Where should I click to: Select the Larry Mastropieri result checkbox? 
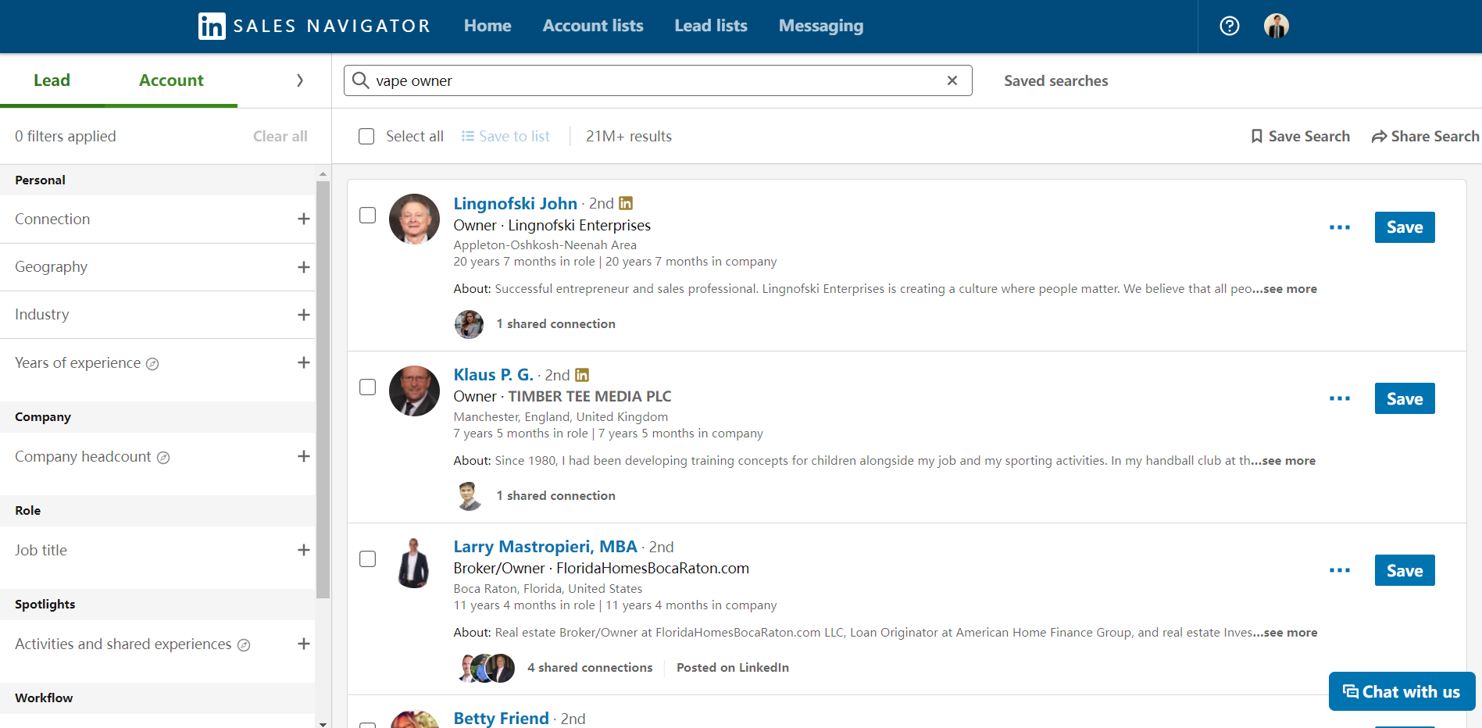pos(367,559)
